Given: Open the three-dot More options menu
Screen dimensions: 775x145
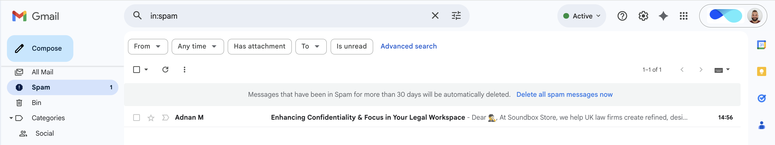Looking at the screenshot, I should pos(185,70).
